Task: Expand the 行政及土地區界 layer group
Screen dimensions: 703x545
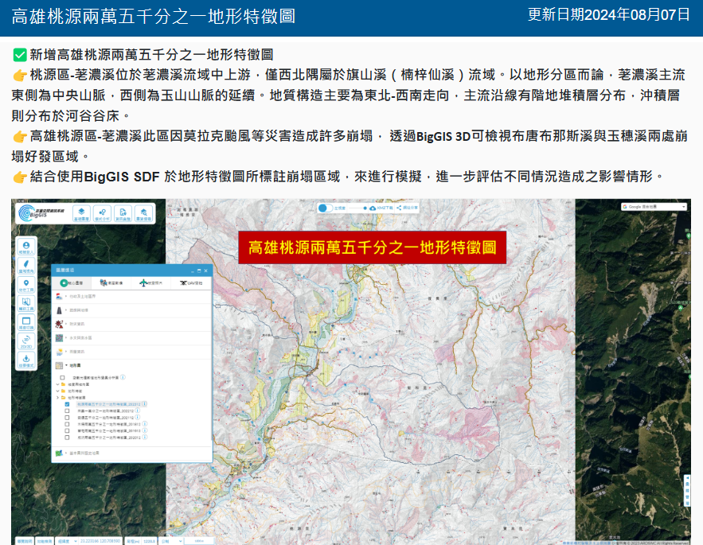Action: 66,295
